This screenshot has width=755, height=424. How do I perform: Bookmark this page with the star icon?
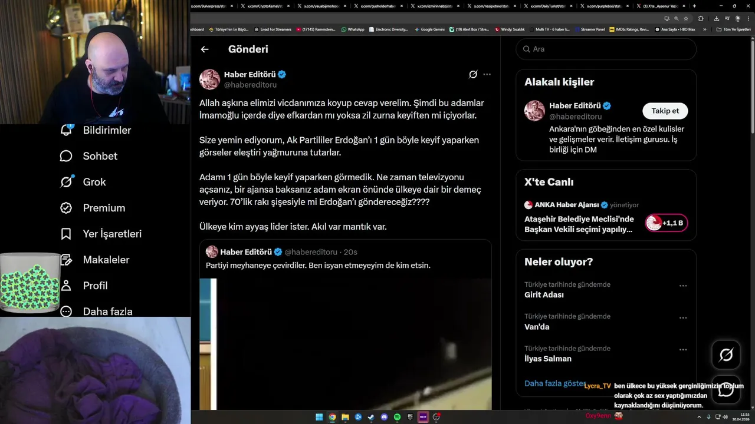point(685,19)
